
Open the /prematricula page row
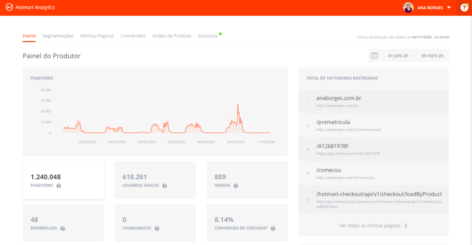pyautogui.click(x=373, y=125)
